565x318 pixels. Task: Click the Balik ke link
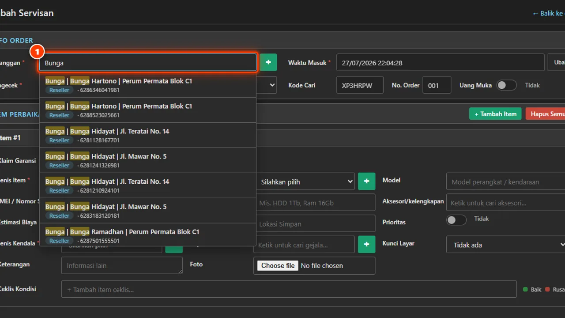tap(549, 13)
